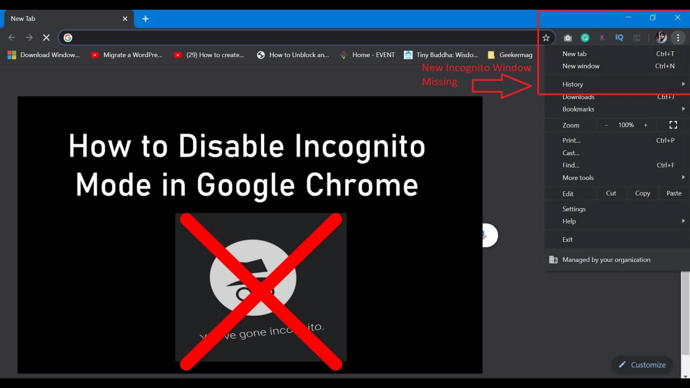
Task: Increase zoom with the plus button
Action: tap(645, 125)
